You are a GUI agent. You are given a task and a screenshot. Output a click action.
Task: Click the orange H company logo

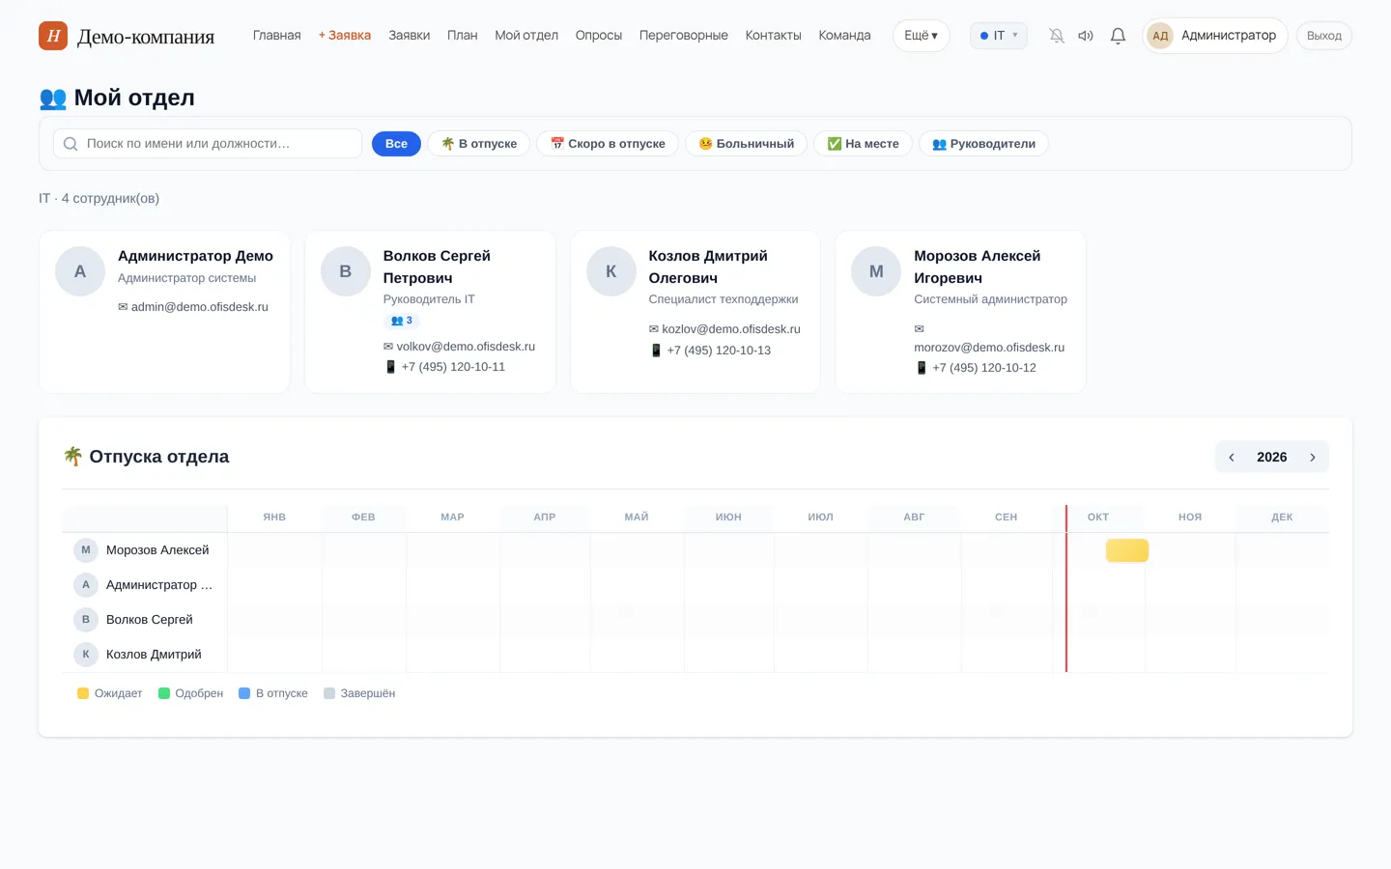[x=53, y=36]
